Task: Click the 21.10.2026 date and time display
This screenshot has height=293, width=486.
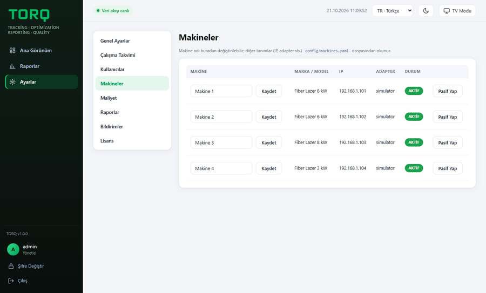Action: click(x=347, y=11)
